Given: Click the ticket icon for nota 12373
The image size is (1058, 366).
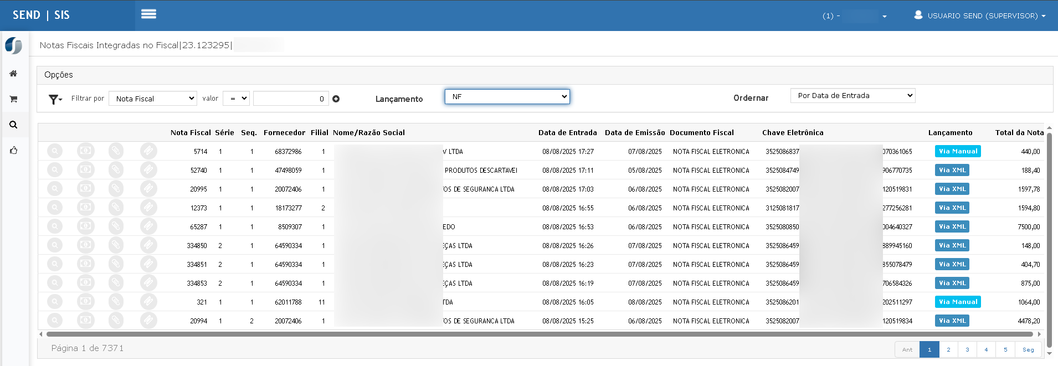Looking at the screenshot, I should coord(148,208).
